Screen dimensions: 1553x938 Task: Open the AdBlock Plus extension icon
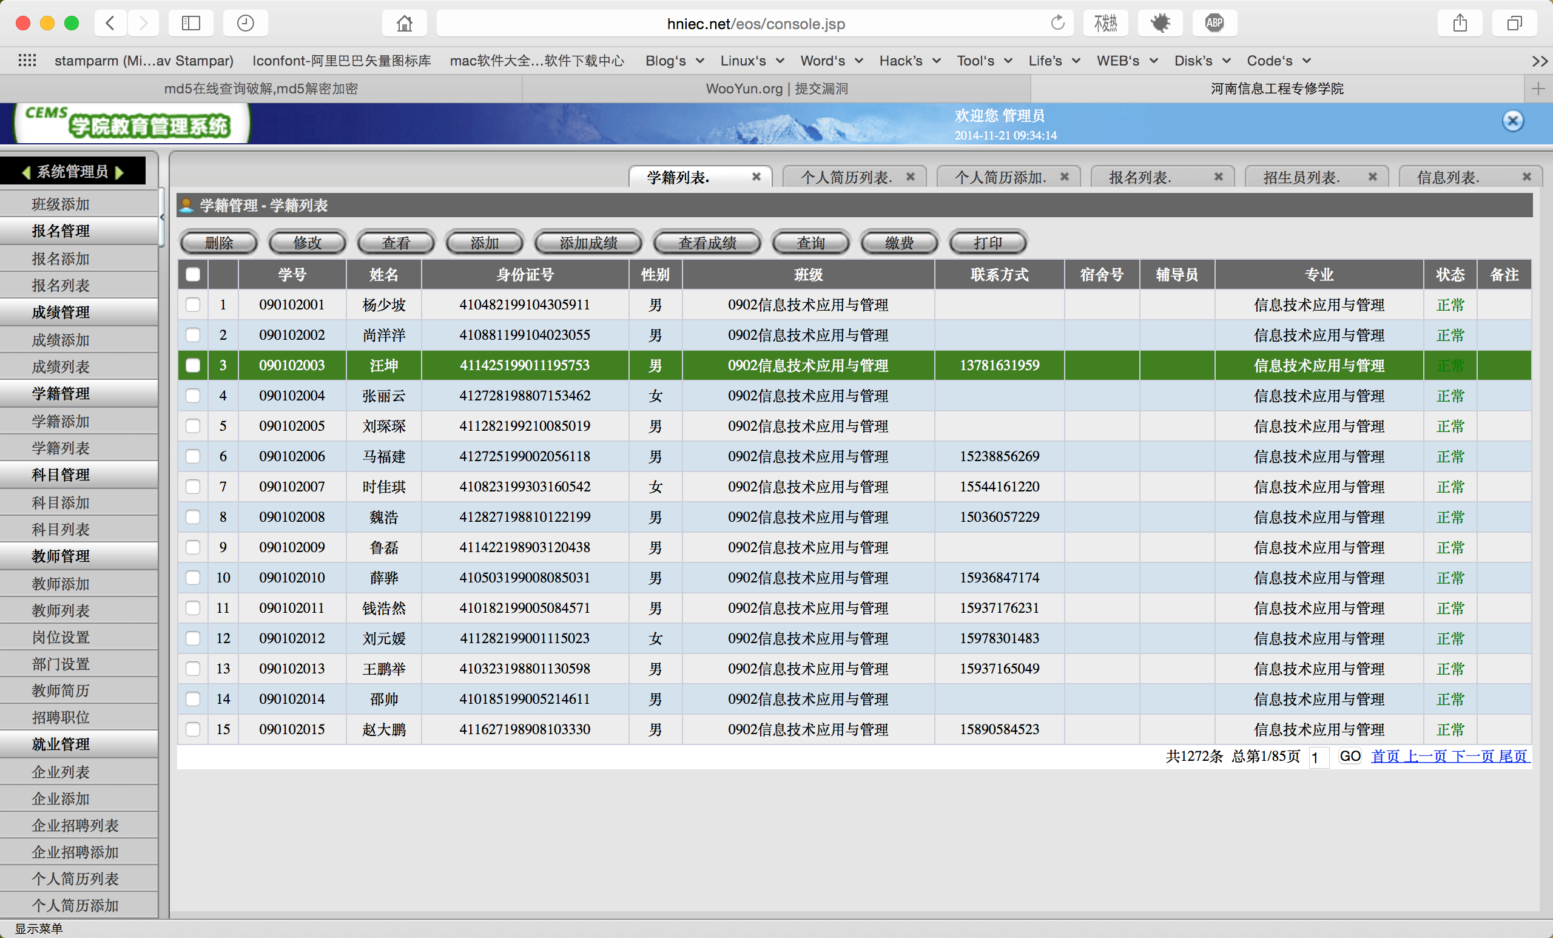pyautogui.click(x=1214, y=23)
